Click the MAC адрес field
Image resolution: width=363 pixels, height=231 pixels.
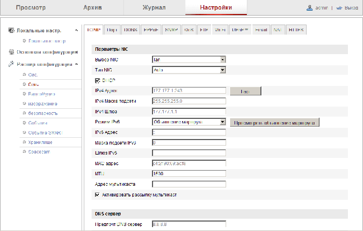[x=189, y=163]
